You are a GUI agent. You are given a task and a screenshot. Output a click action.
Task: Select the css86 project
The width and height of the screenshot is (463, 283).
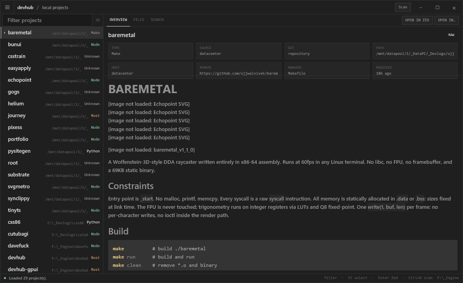pyautogui.click(x=52, y=222)
